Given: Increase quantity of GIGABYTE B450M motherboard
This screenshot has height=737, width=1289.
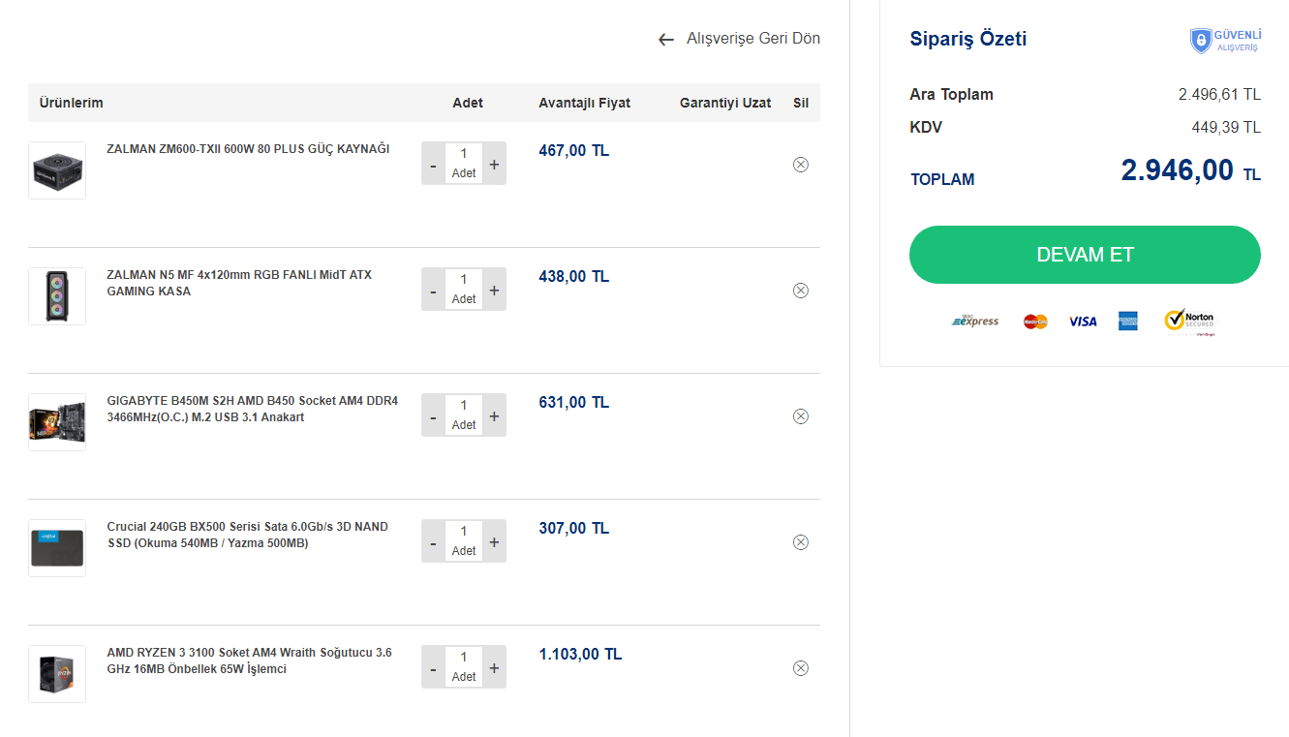Looking at the screenshot, I should [494, 416].
